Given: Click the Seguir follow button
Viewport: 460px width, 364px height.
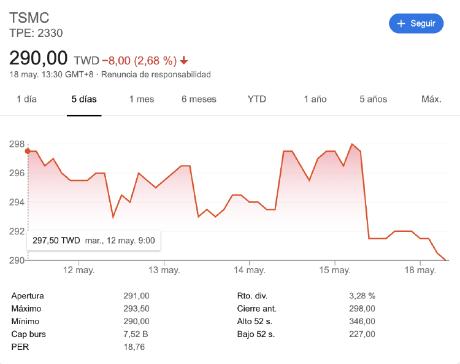Looking at the screenshot, I should point(416,23).
